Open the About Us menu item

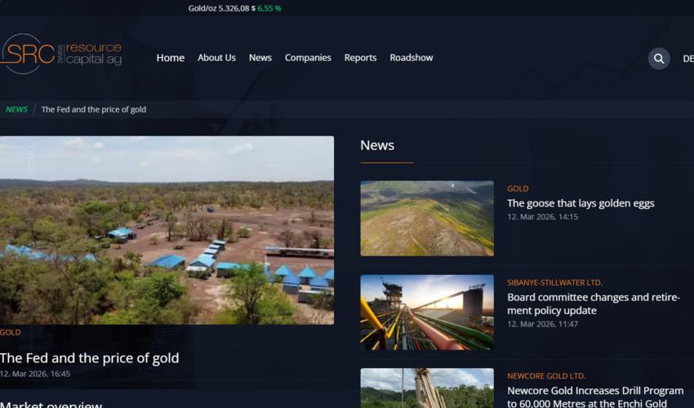coord(216,58)
